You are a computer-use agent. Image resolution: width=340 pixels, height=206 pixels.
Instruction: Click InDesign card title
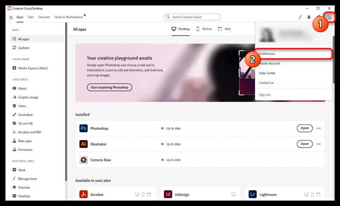tap(182, 195)
